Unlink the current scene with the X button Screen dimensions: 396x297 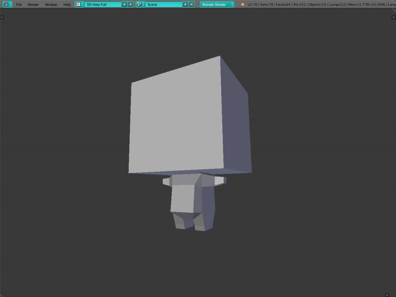[191, 4]
